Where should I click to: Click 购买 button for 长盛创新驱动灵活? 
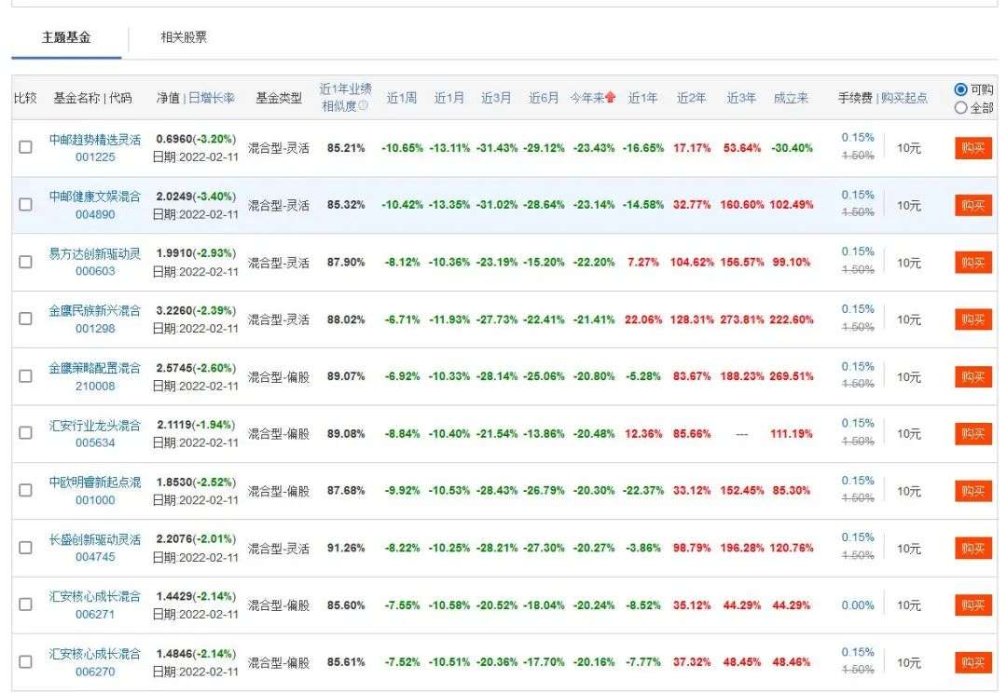[973, 548]
